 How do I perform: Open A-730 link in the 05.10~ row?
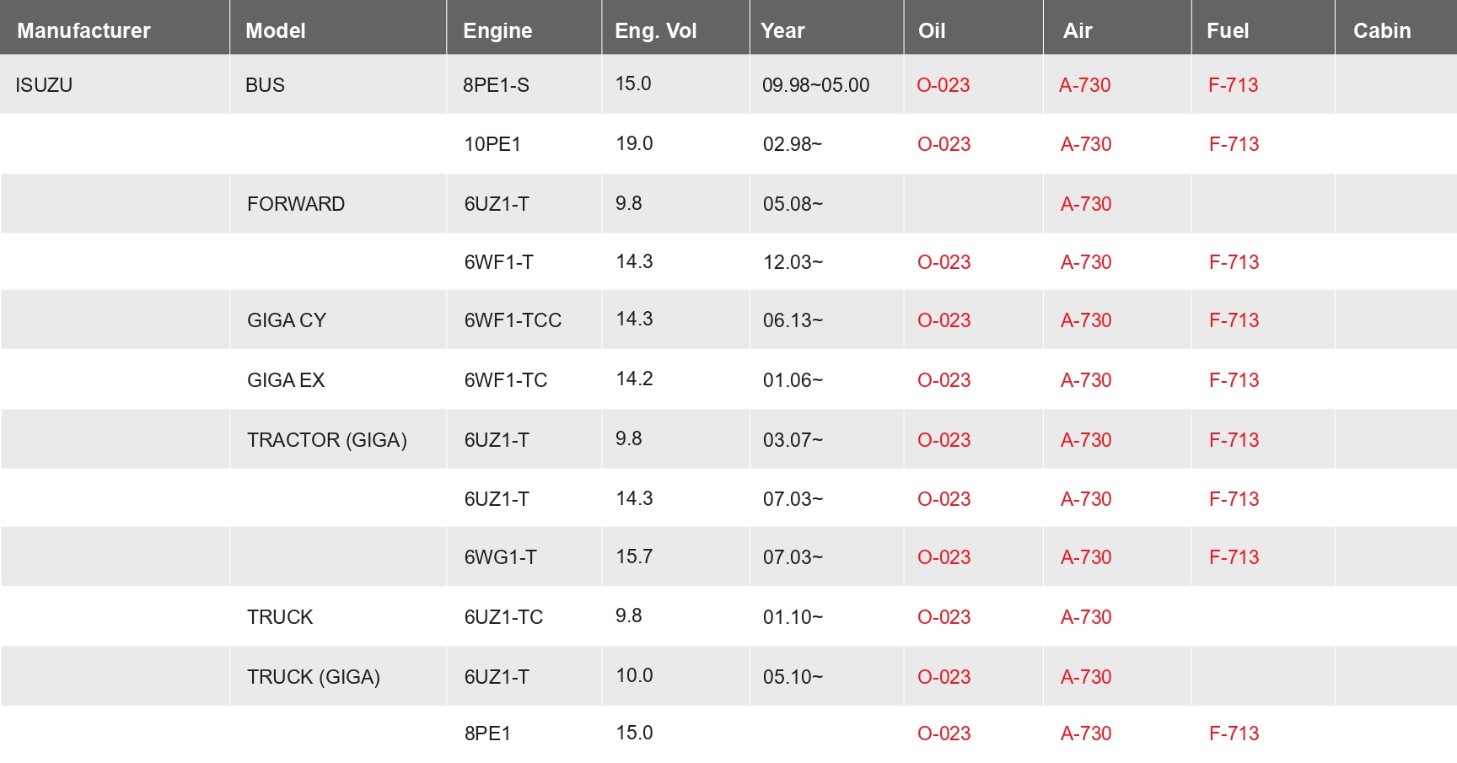tap(1085, 677)
